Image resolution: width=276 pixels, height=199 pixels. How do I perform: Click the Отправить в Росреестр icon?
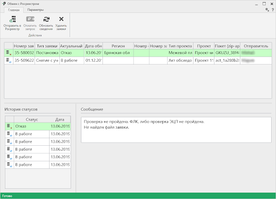point(13,19)
